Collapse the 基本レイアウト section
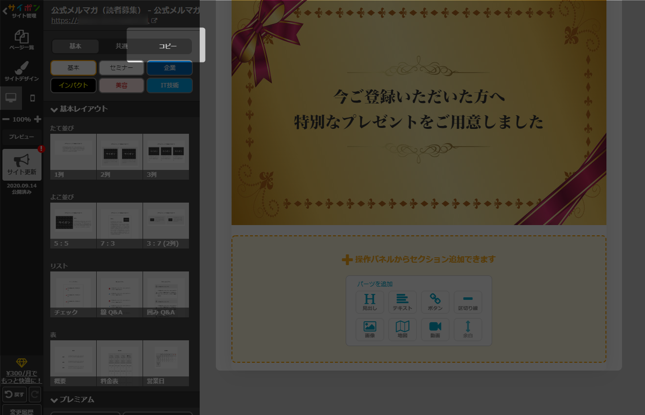This screenshot has width=645, height=415. [122, 108]
